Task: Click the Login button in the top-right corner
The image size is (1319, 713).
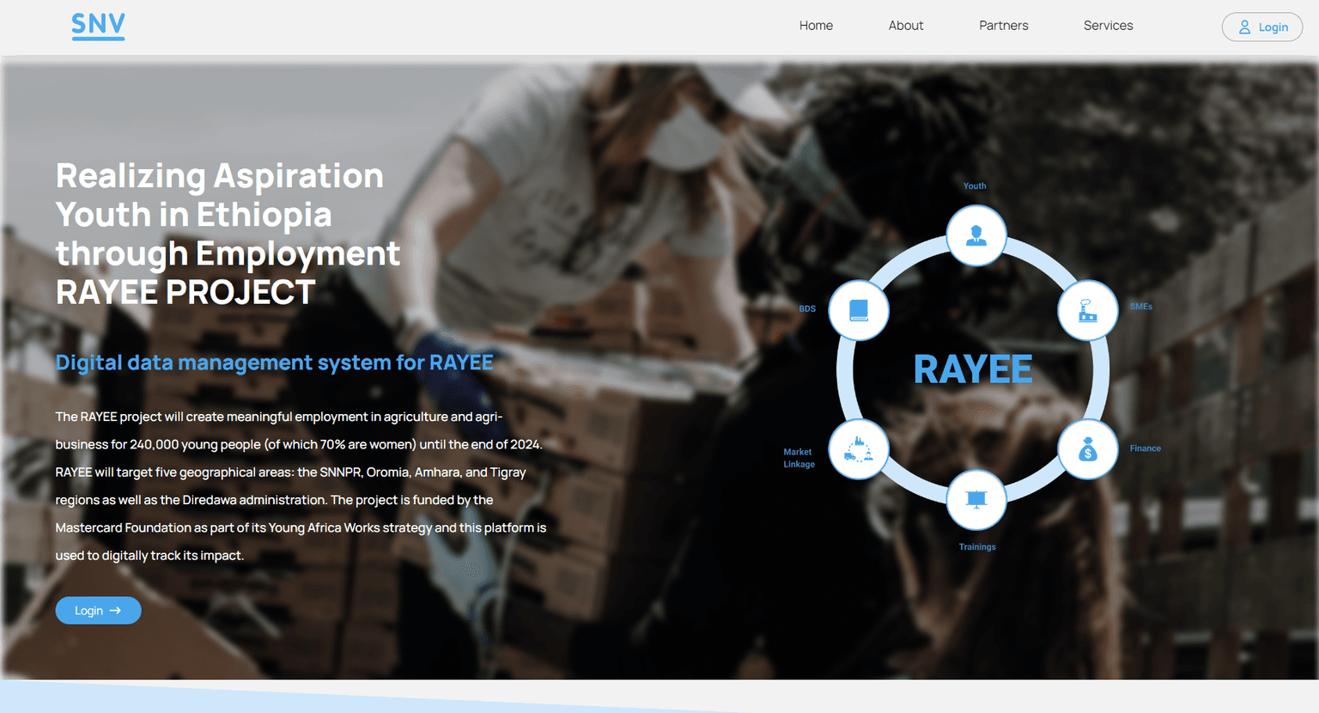Action: [1261, 27]
